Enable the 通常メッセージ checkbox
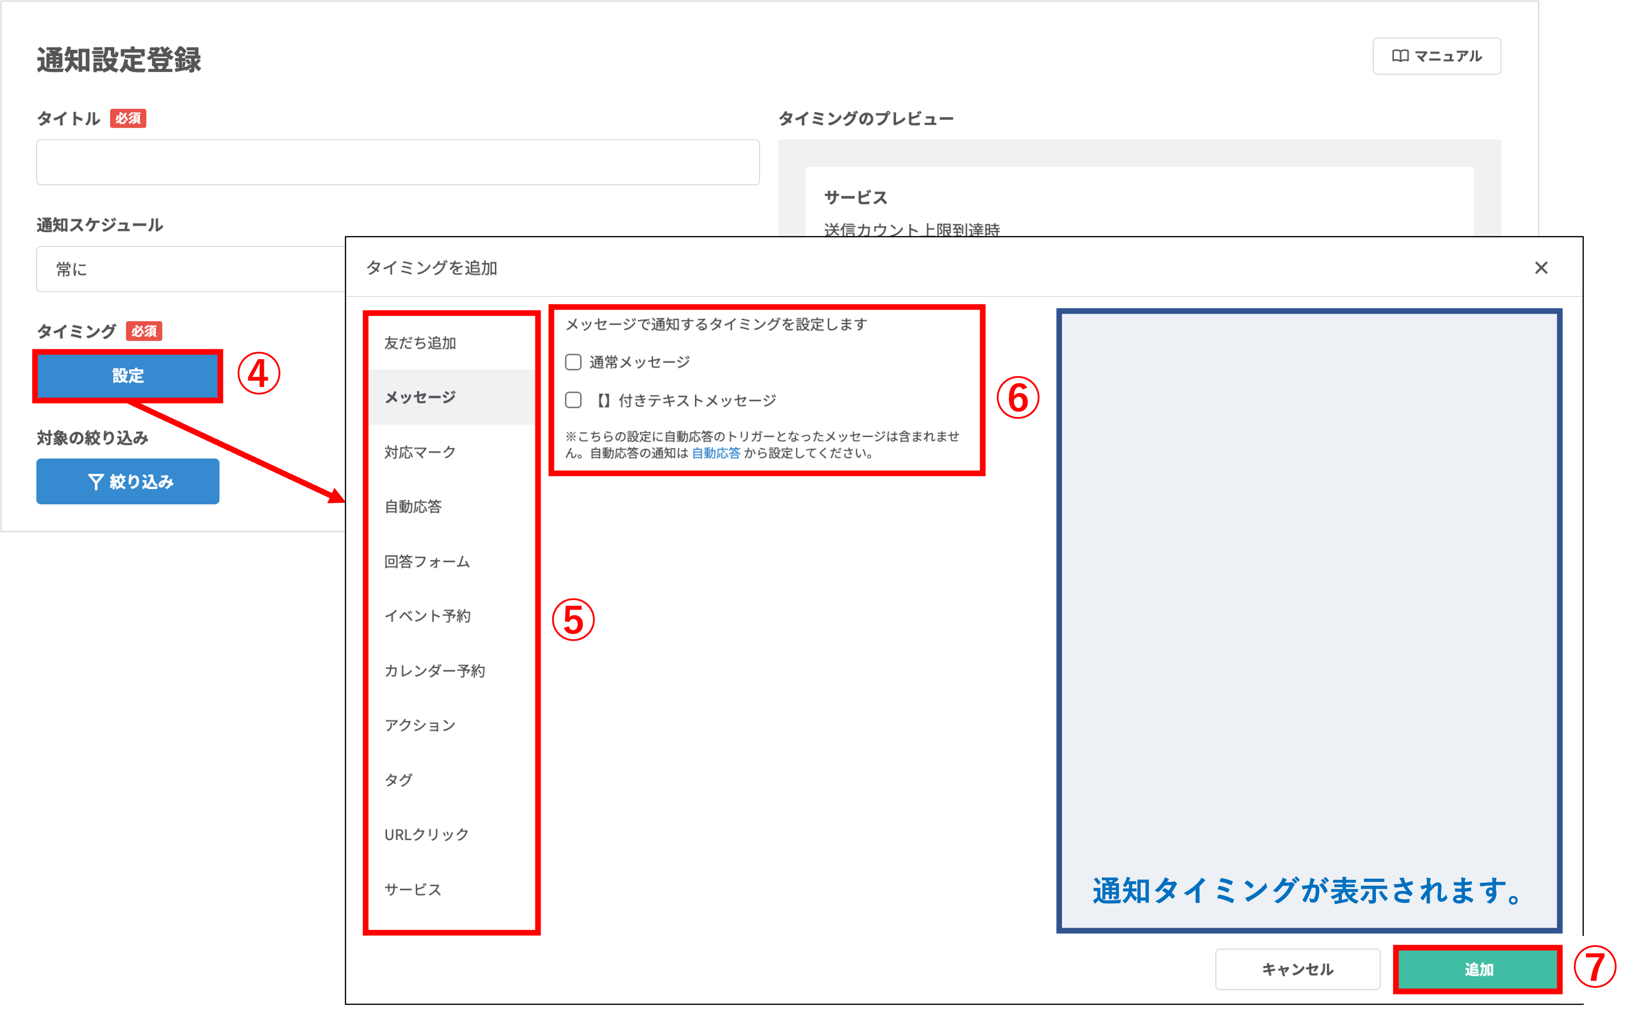This screenshot has width=1645, height=1024. (x=573, y=362)
